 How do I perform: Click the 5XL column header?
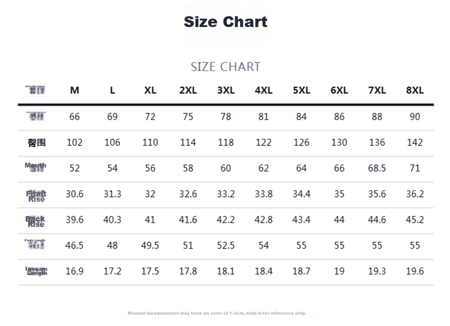301,90
